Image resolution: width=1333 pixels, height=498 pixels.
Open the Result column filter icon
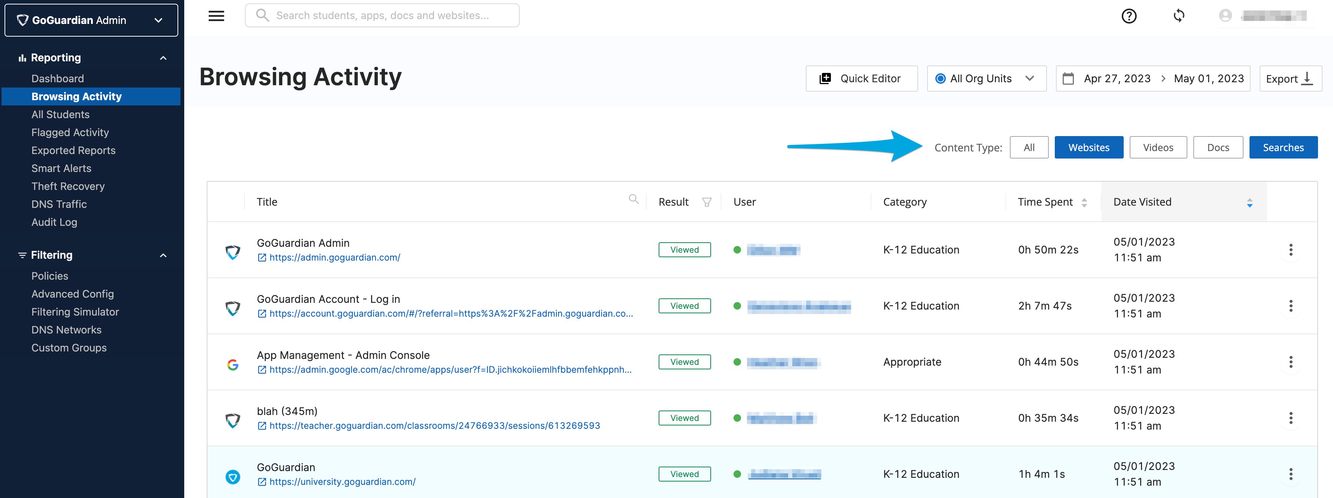pos(706,202)
